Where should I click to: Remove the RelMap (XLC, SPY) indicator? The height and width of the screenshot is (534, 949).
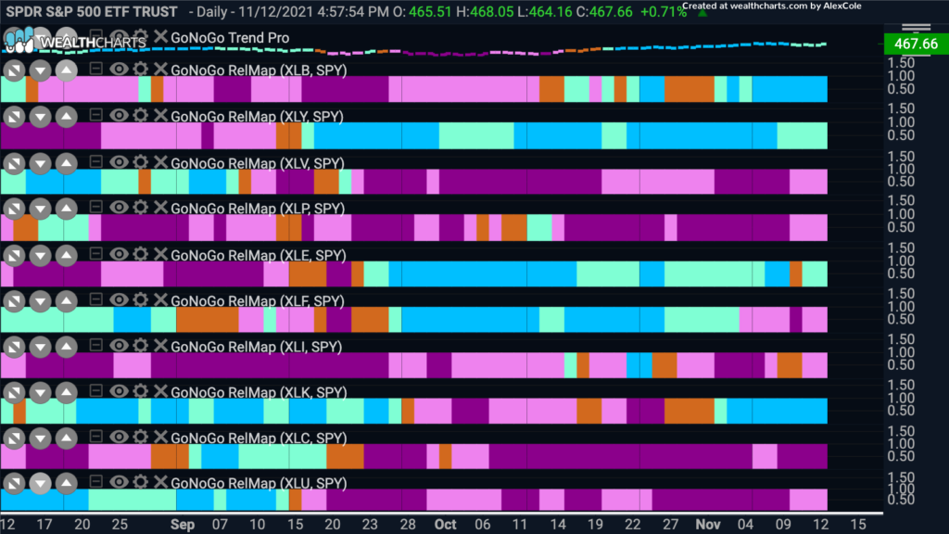point(160,437)
